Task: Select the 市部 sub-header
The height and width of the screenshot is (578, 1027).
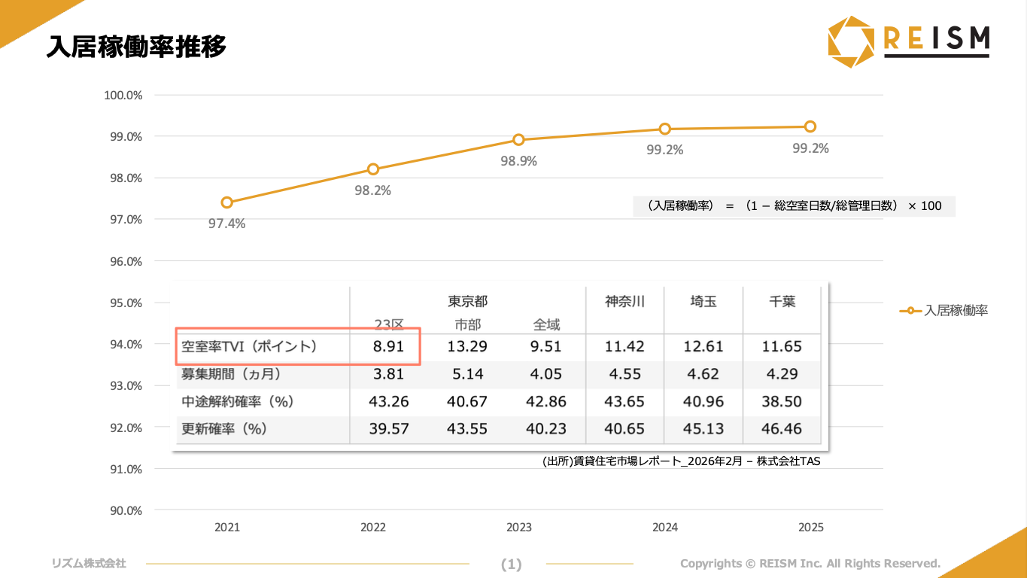Action: coord(468,325)
